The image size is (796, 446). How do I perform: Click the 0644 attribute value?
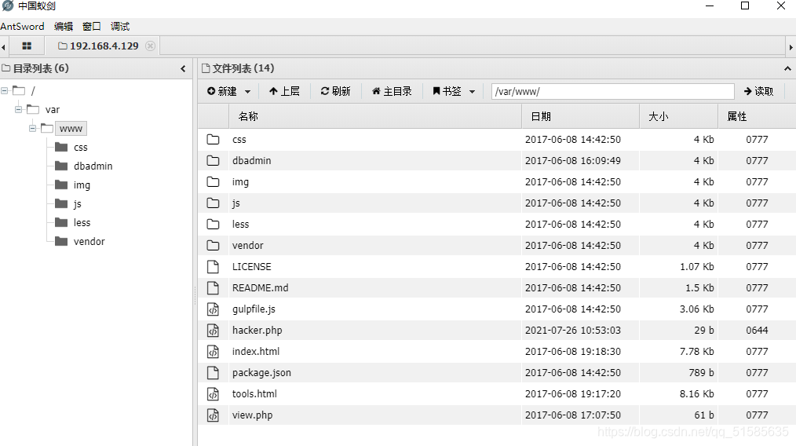pos(757,331)
